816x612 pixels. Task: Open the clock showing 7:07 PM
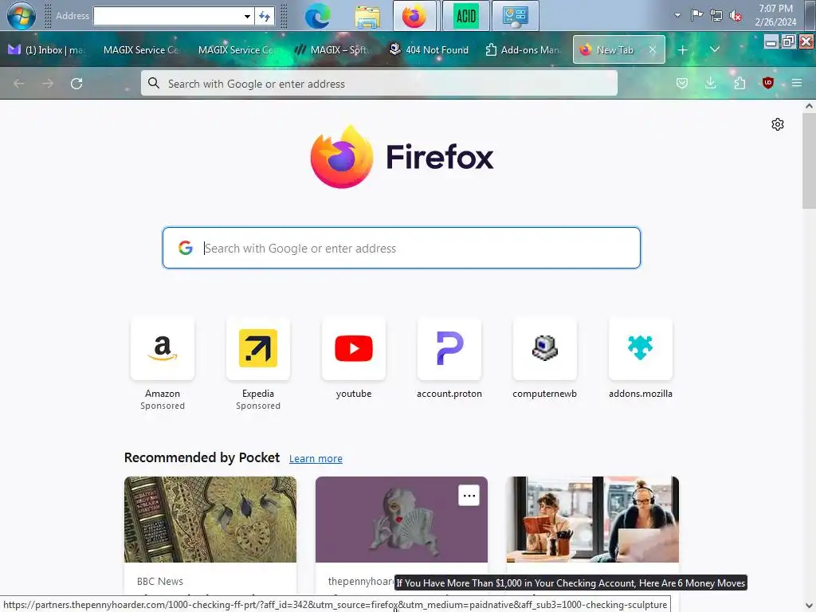coord(775,15)
